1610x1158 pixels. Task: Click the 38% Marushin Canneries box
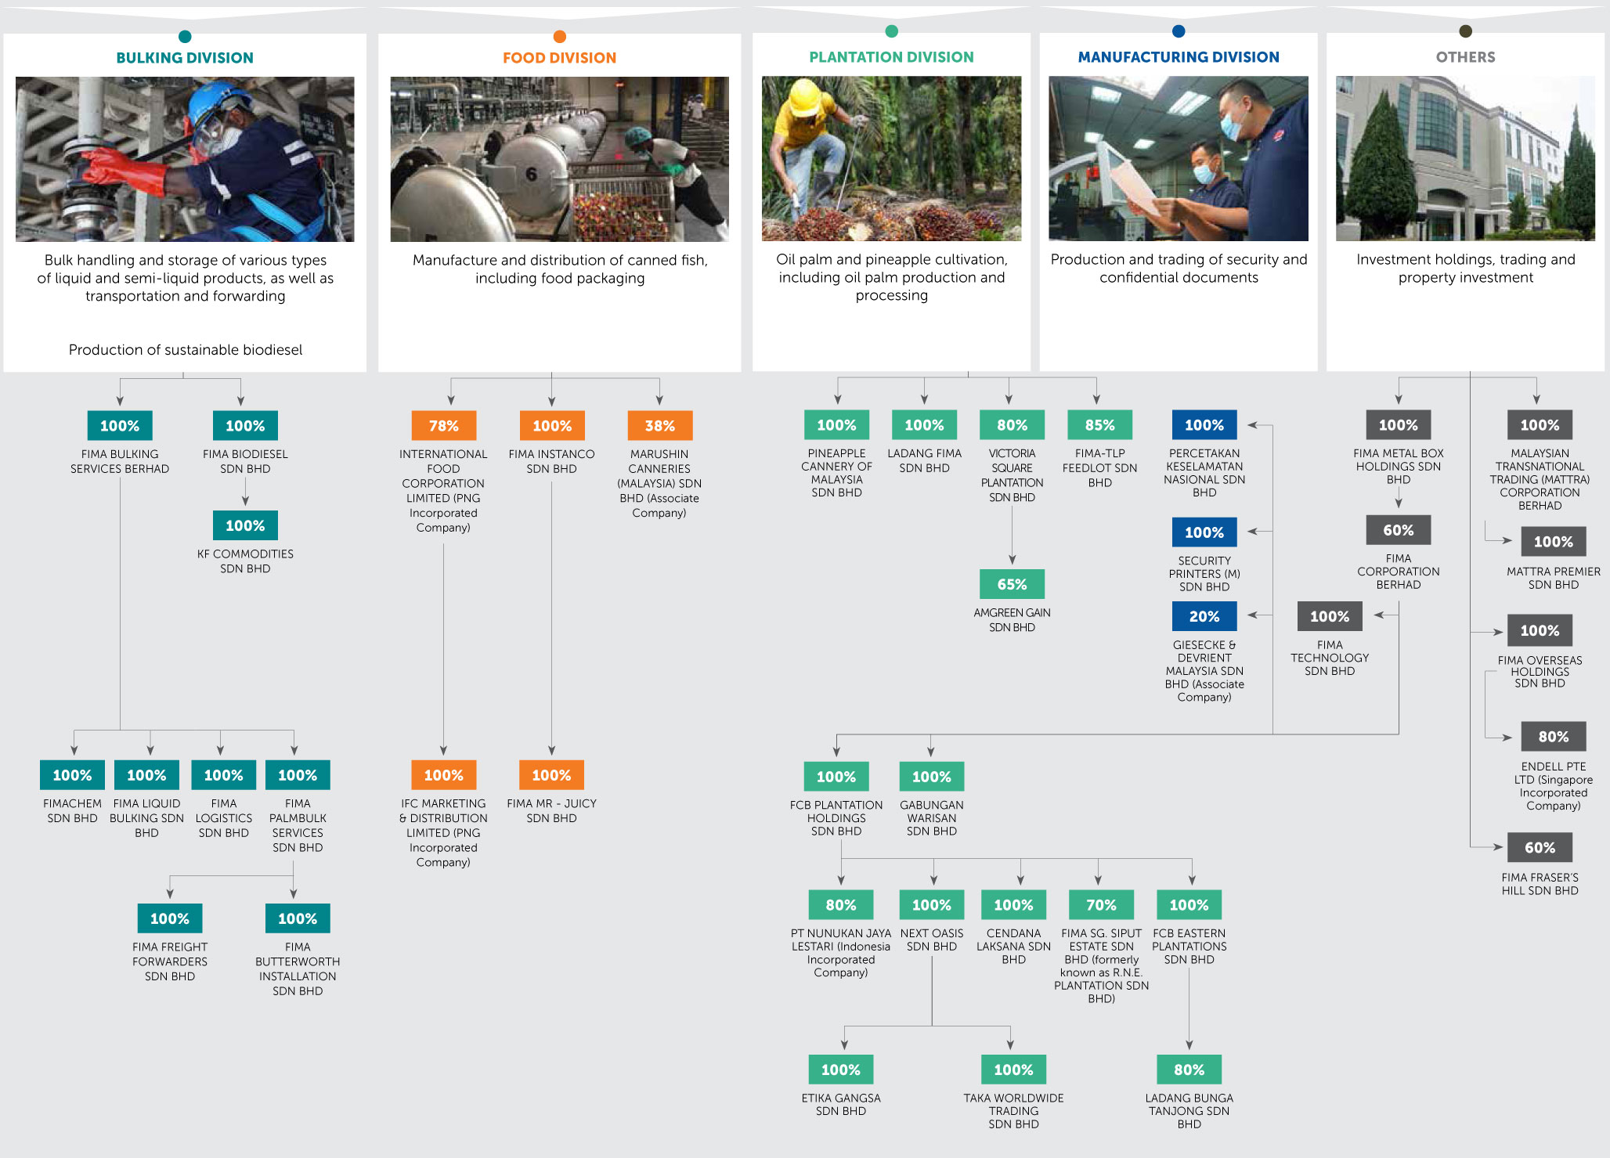[659, 426]
